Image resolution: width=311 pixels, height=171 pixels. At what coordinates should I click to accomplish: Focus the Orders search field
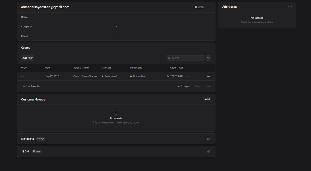[x=187, y=58]
